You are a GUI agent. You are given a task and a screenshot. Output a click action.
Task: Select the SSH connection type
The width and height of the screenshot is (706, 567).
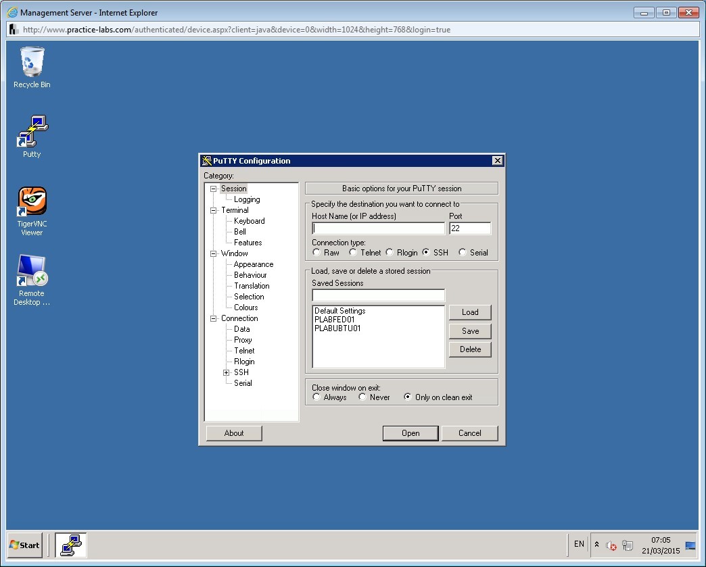point(427,252)
